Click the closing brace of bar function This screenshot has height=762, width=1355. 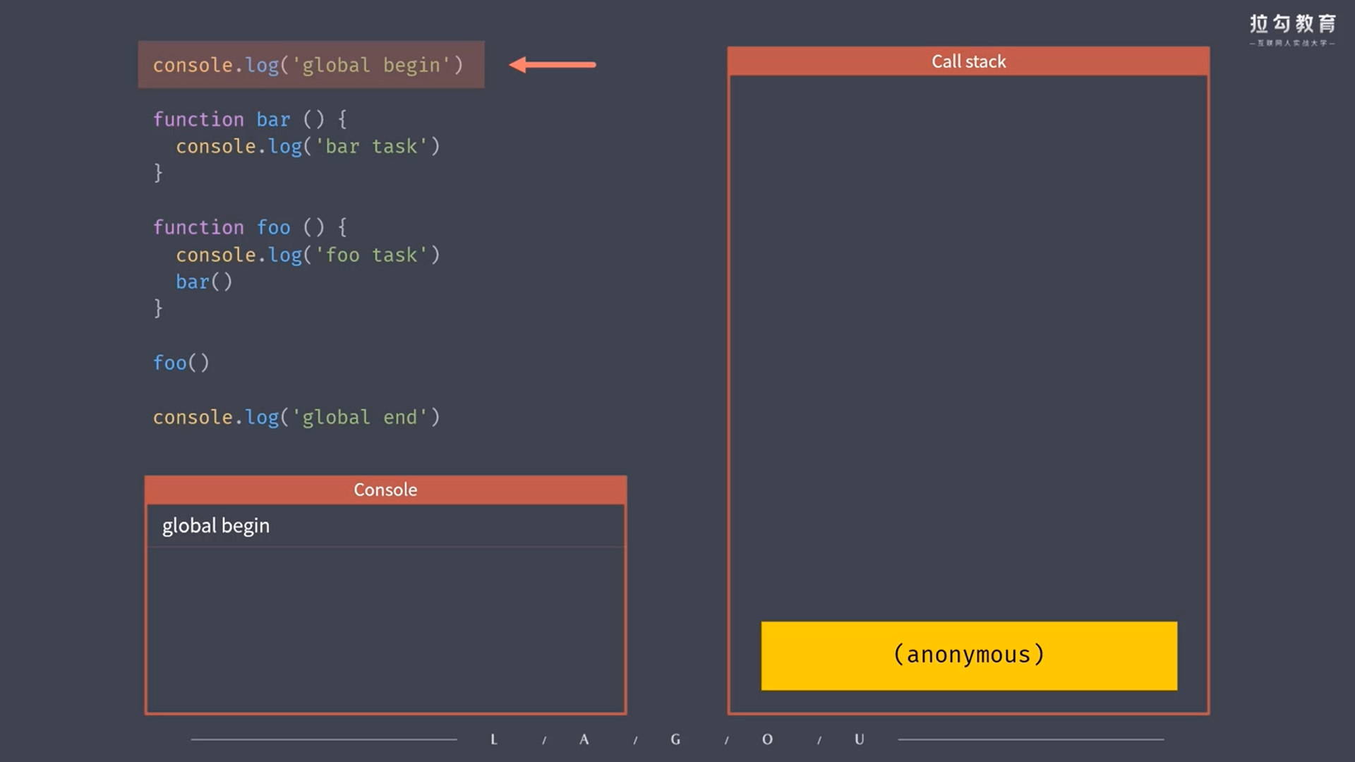158,173
